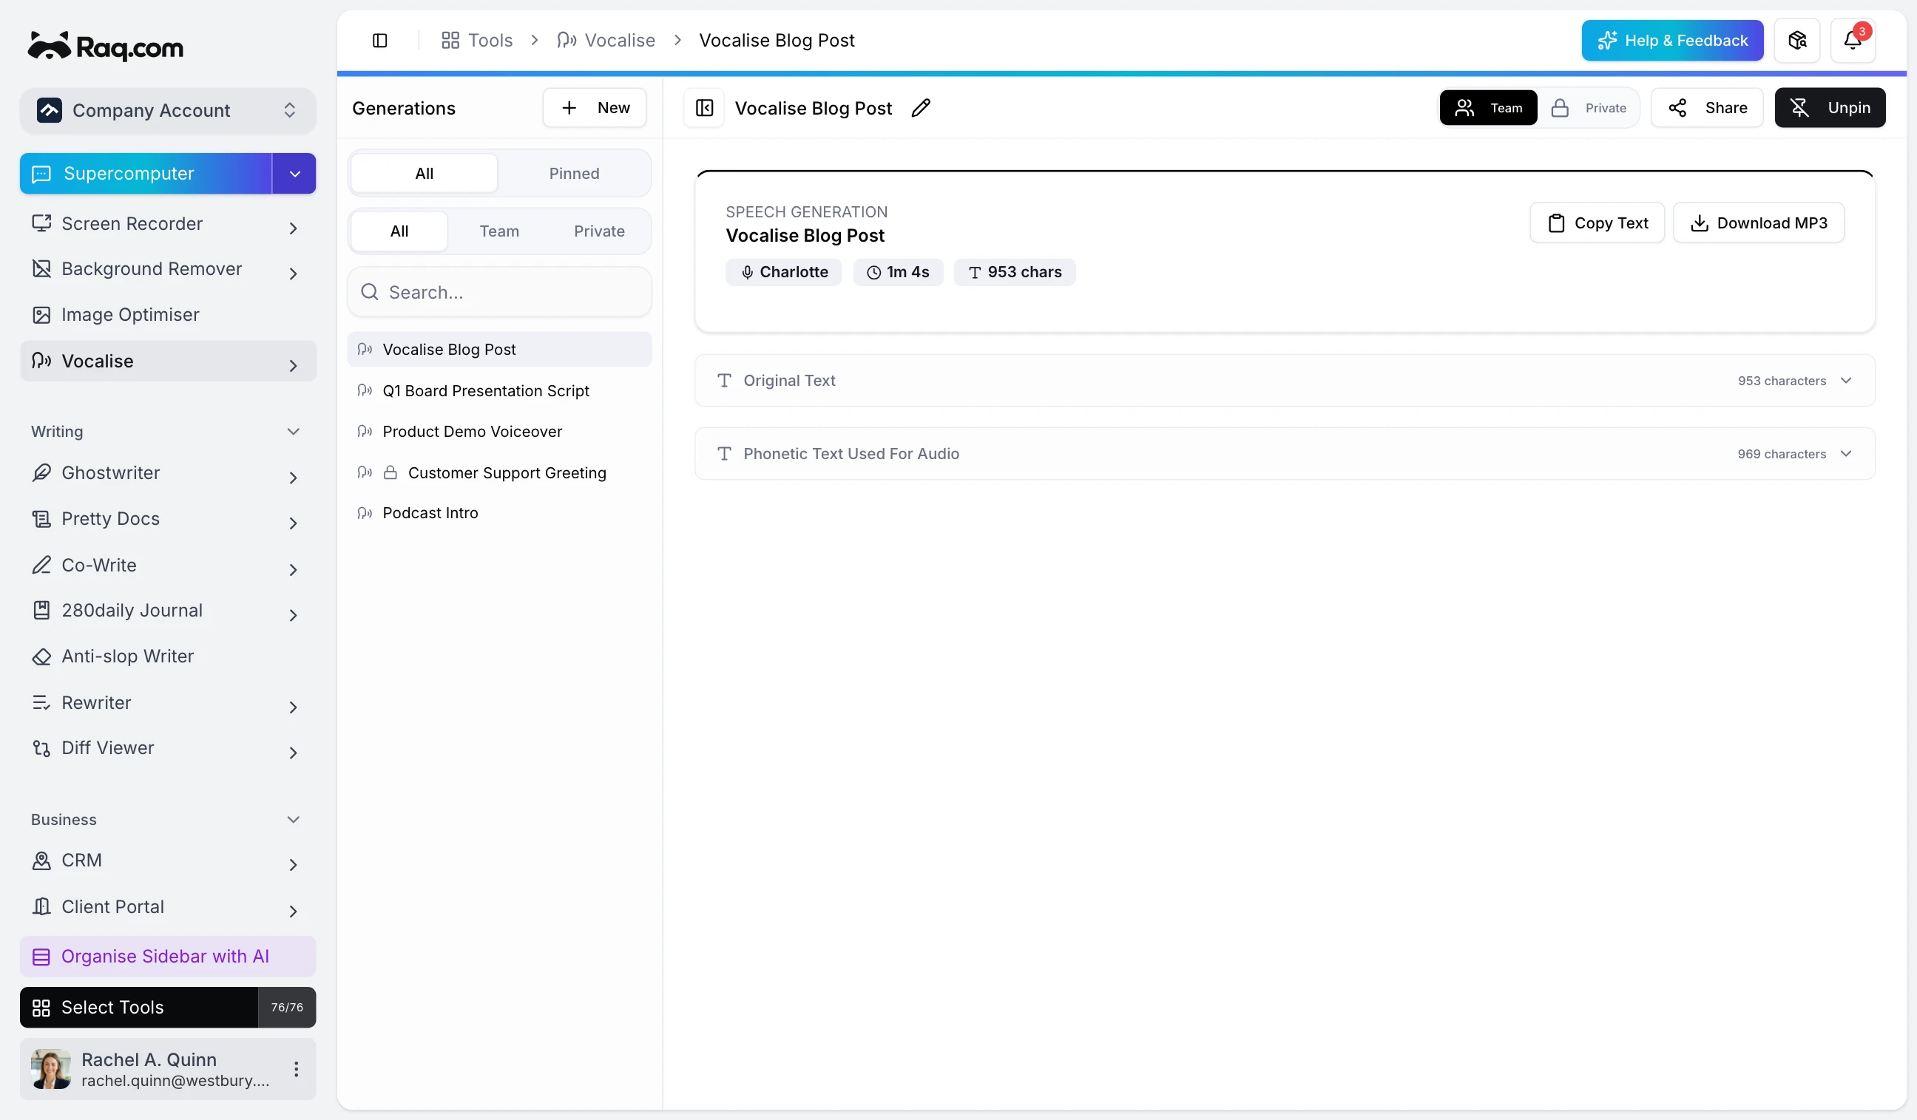This screenshot has height=1120, width=1917.
Task: Expand Original Text section
Action: coord(1285,381)
